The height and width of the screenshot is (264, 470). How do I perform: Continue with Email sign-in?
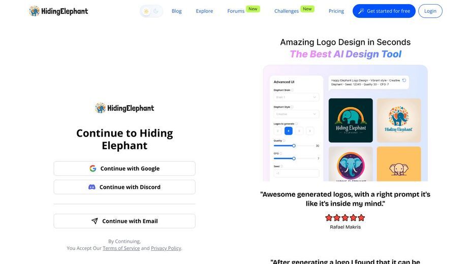click(x=124, y=221)
